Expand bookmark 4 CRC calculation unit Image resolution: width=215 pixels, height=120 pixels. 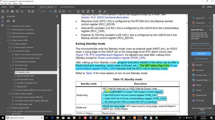point(7,37)
